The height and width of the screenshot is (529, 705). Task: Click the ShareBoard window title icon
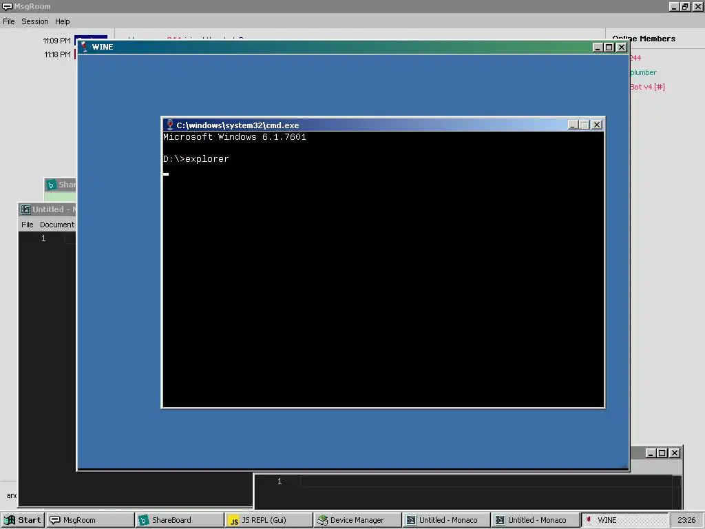click(x=51, y=185)
